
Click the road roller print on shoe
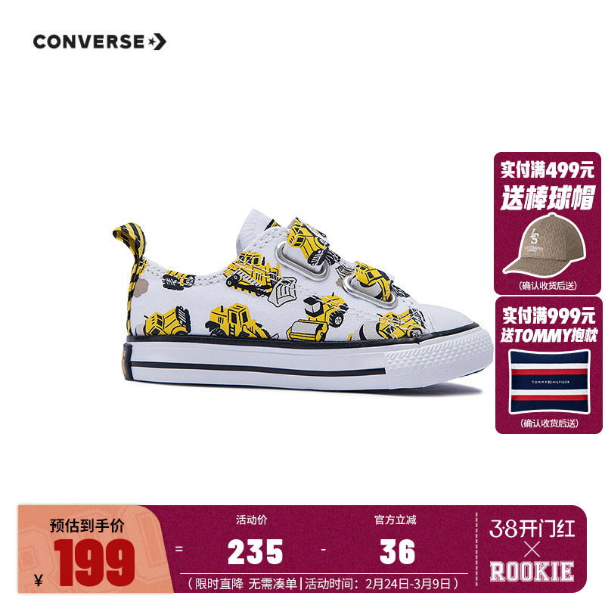point(317,318)
